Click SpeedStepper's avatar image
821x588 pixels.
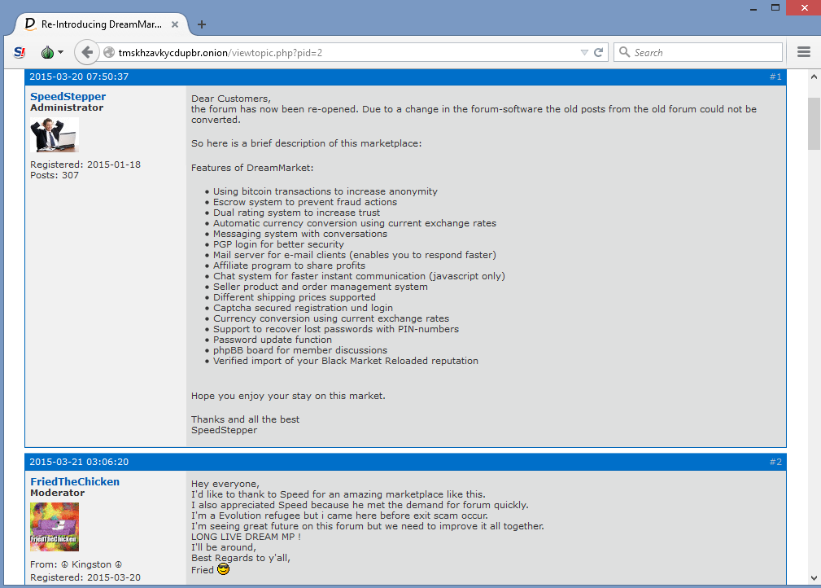pyautogui.click(x=55, y=134)
